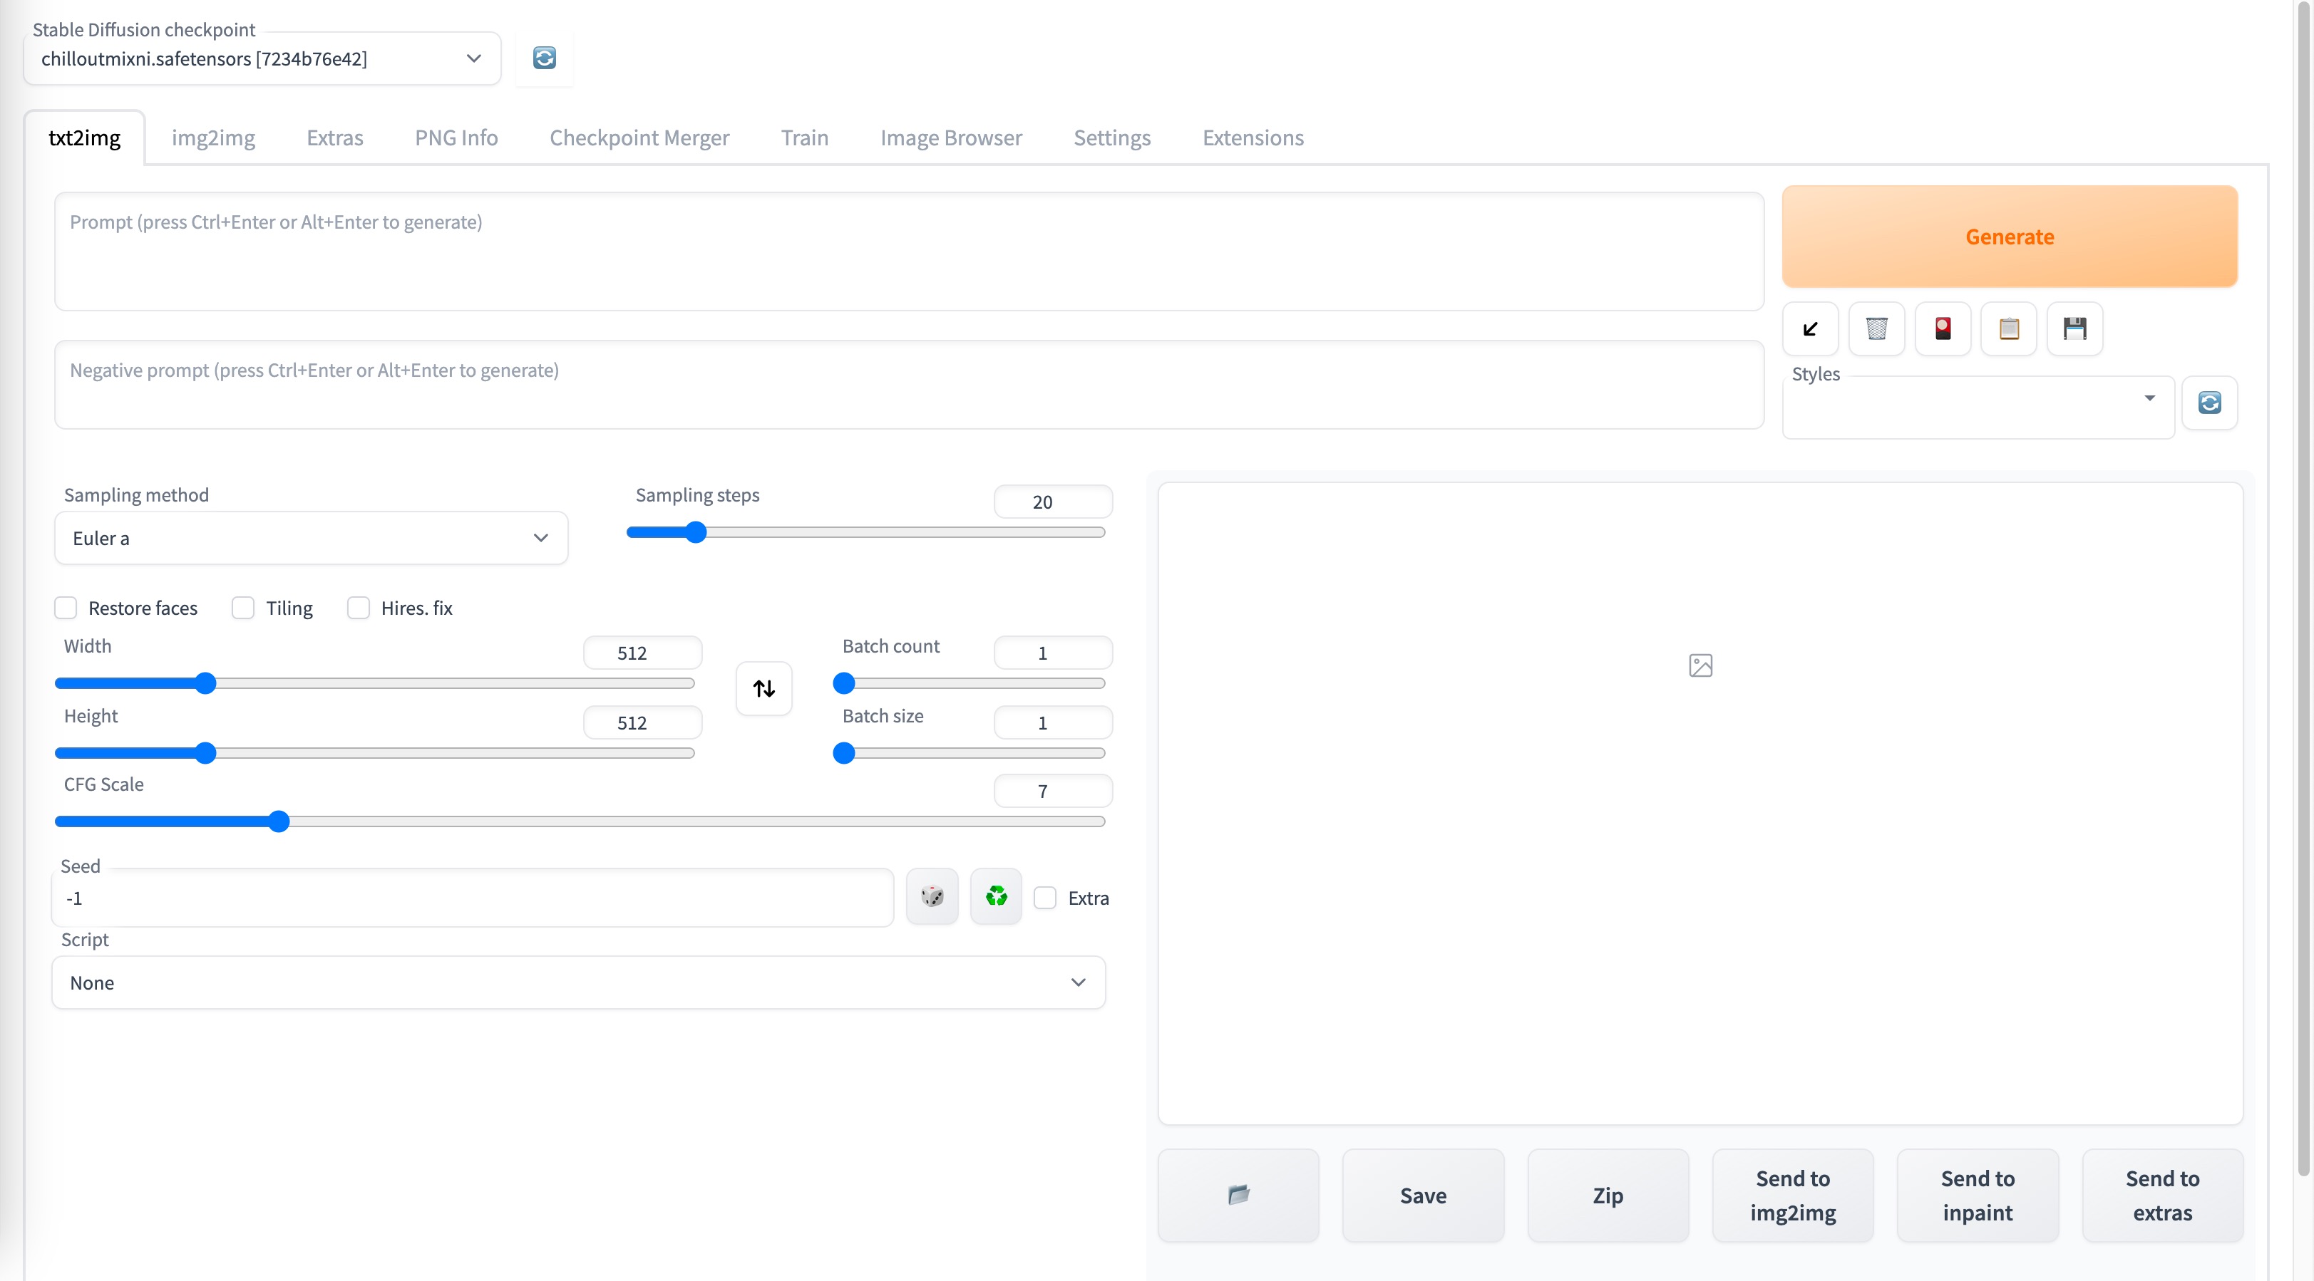Click the refresh checkpoint list icon
The width and height of the screenshot is (2314, 1281).
(x=545, y=58)
